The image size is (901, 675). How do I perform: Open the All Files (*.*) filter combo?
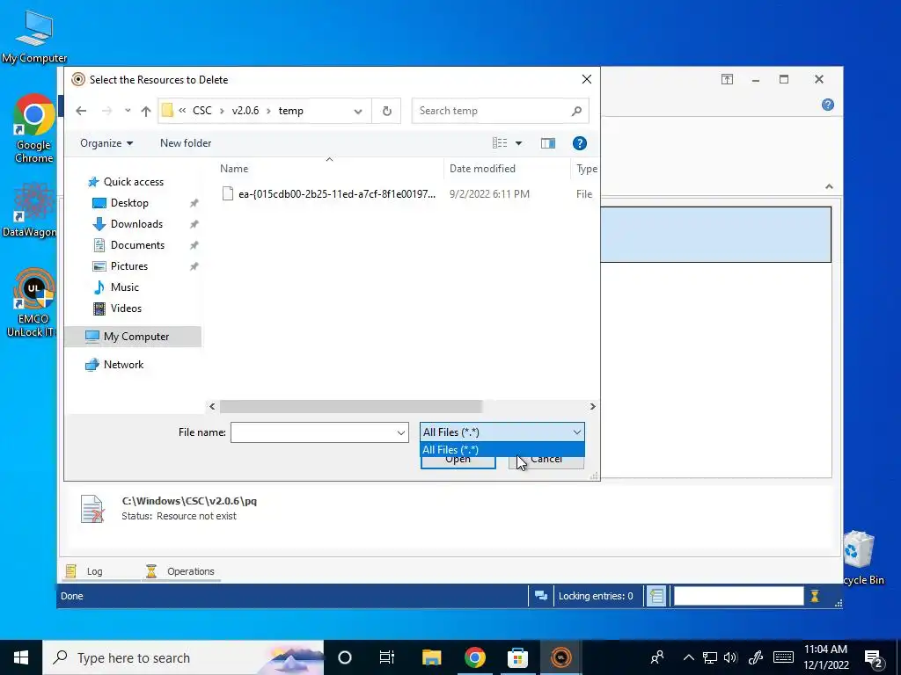502,432
